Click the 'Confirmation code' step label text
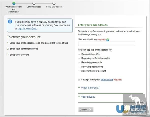The image size is (150, 117). 34,7
